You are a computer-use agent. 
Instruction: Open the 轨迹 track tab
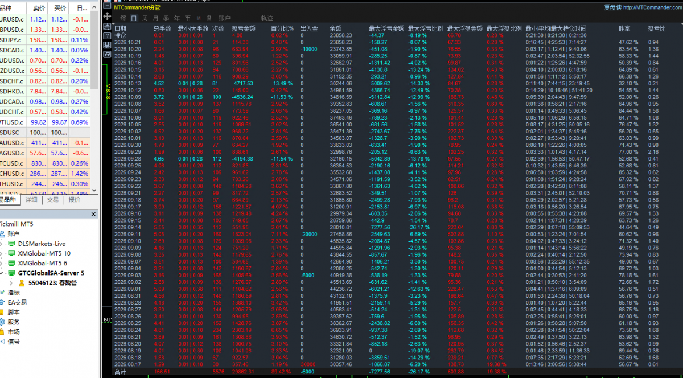266,18
